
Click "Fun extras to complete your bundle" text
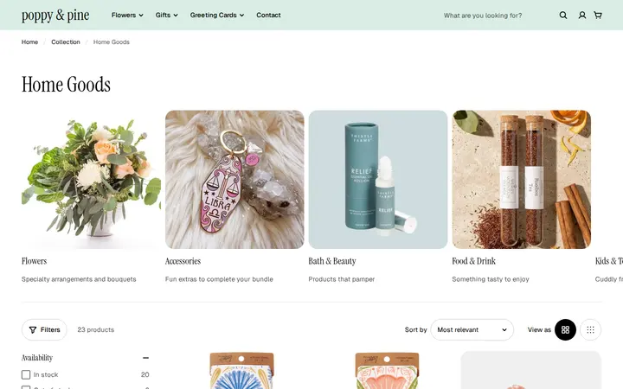219,279
